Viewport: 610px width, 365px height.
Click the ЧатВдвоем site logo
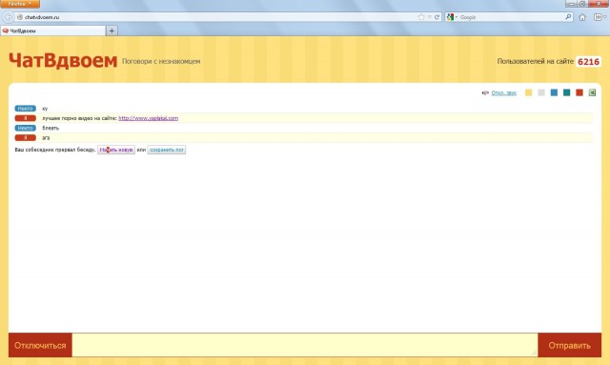point(63,61)
